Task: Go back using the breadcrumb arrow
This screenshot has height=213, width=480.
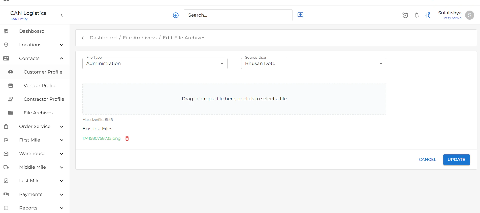Action: (x=82, y=38)
